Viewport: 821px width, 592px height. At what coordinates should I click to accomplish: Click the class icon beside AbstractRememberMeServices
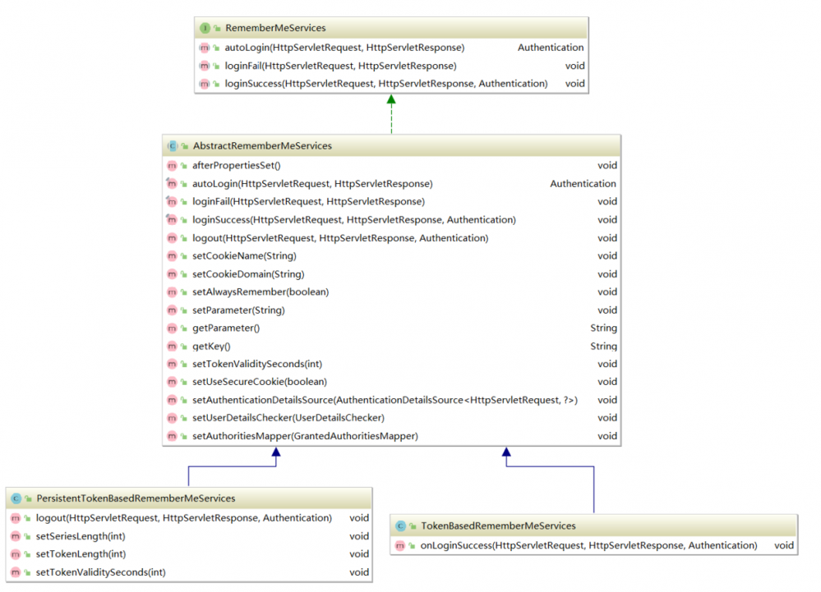173,145
